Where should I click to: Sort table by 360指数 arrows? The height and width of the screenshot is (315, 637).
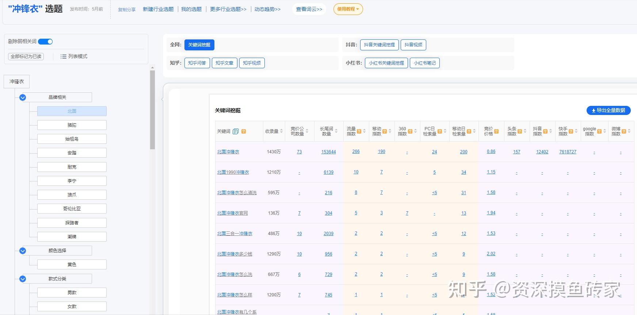[416, 131]
